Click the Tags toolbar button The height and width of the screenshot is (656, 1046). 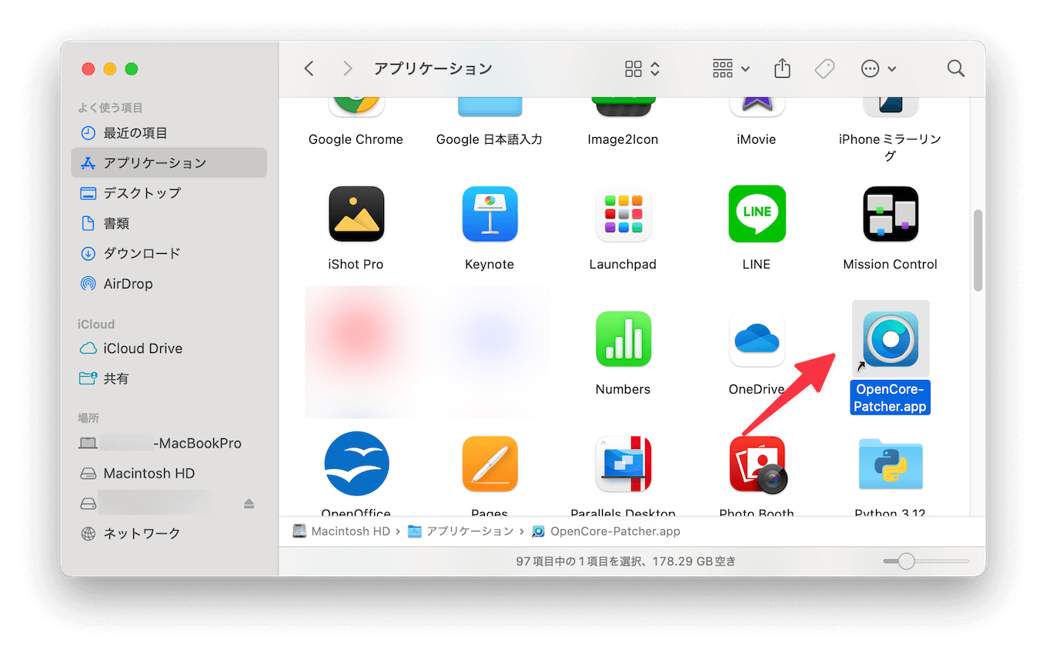click(824, 68)
